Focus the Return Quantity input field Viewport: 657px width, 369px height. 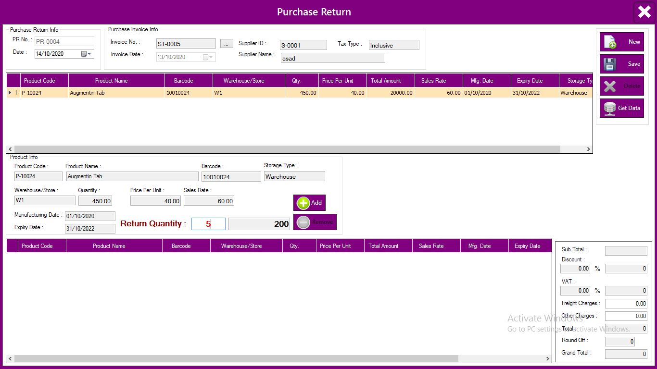[x=208, y=224]
